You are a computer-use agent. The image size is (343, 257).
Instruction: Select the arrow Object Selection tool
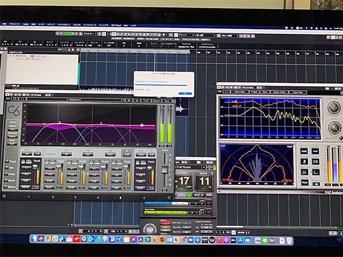pyautogui.click(x=114, y=34)
